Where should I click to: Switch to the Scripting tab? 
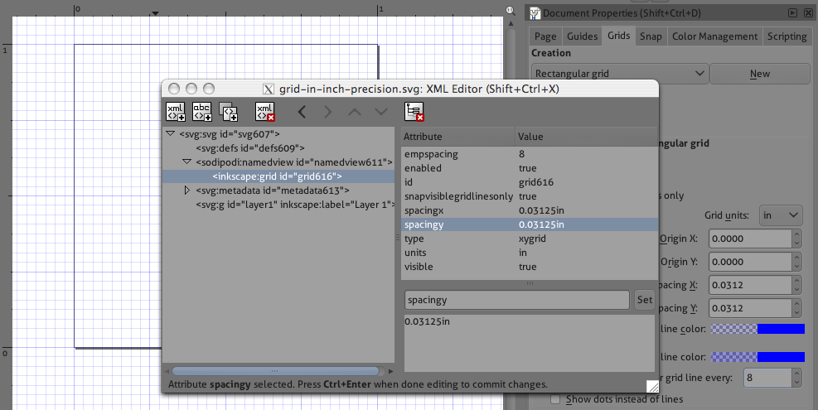pos(787,36)
